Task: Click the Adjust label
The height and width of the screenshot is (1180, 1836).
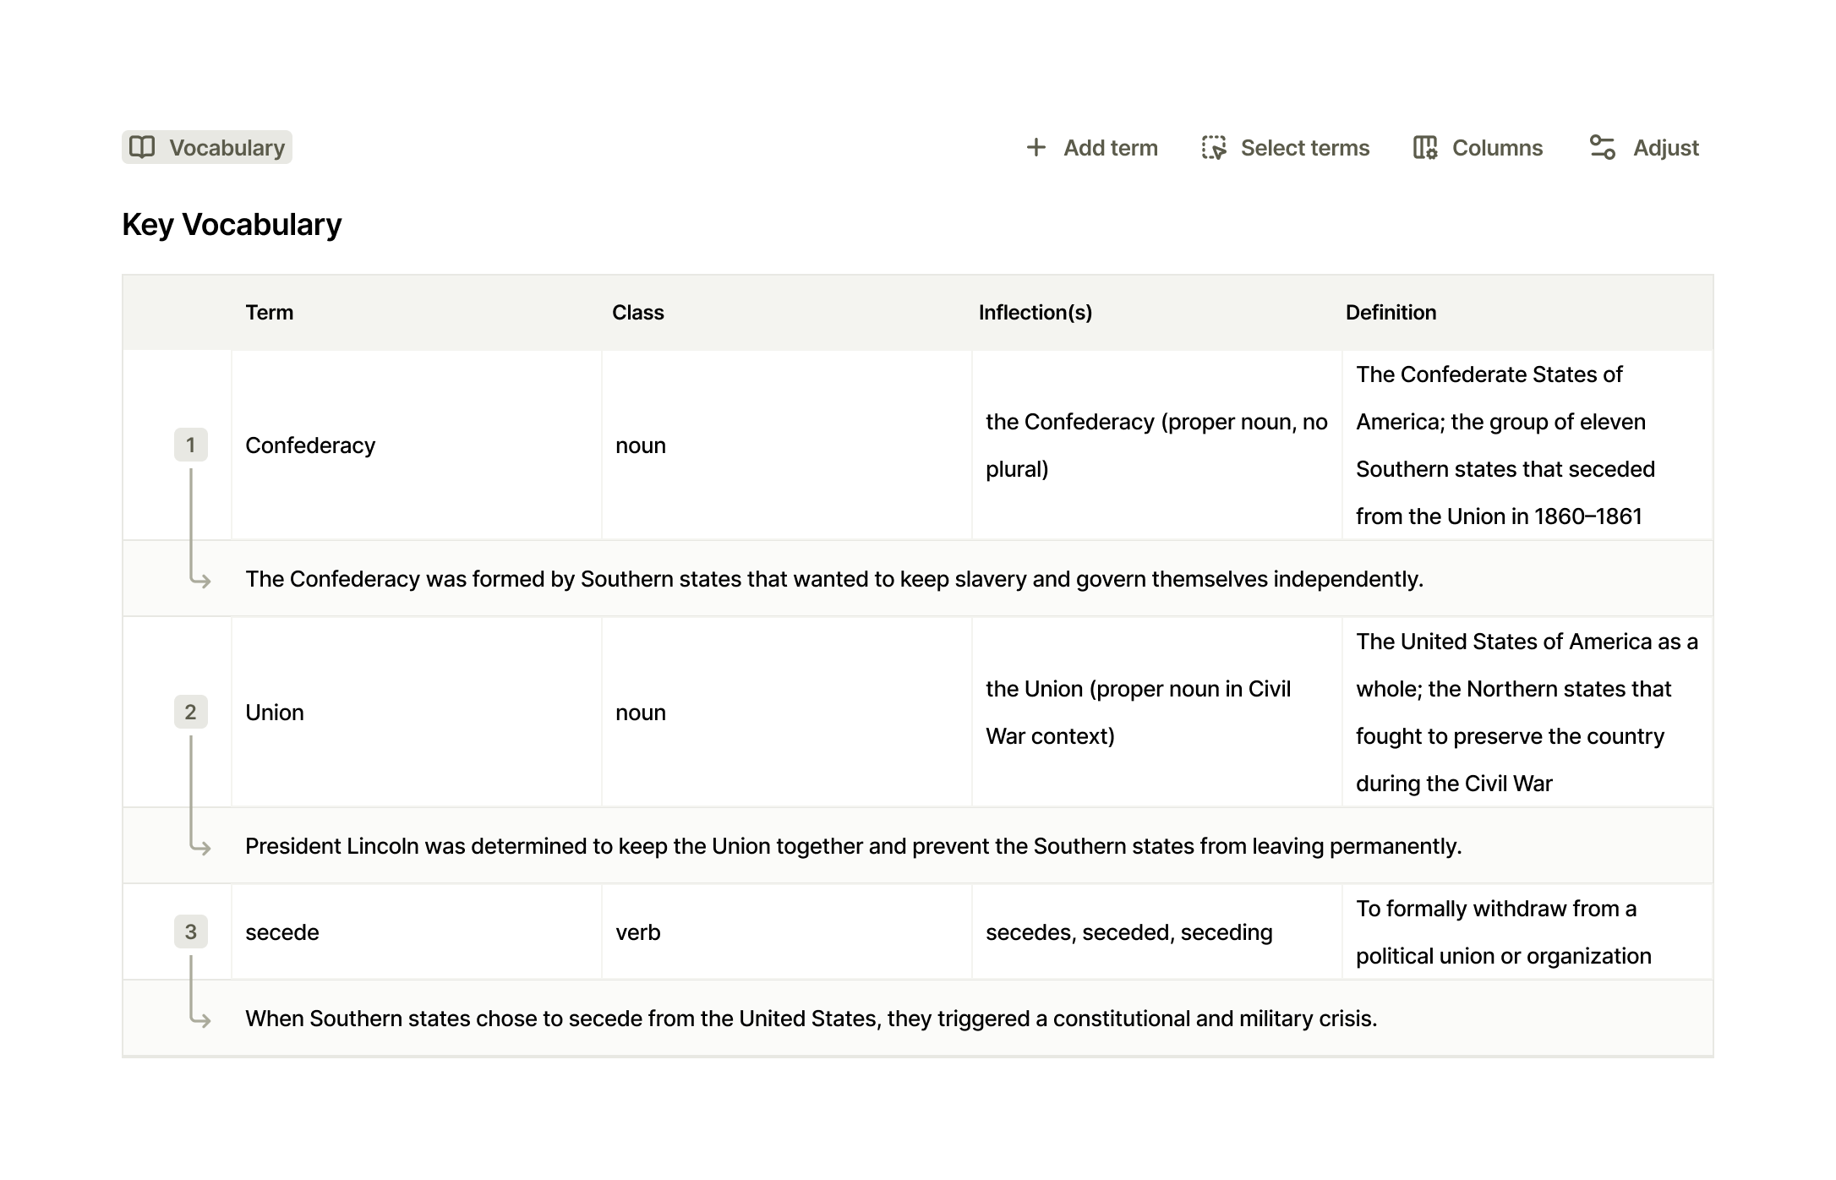Action: (x=1665, y=147)
